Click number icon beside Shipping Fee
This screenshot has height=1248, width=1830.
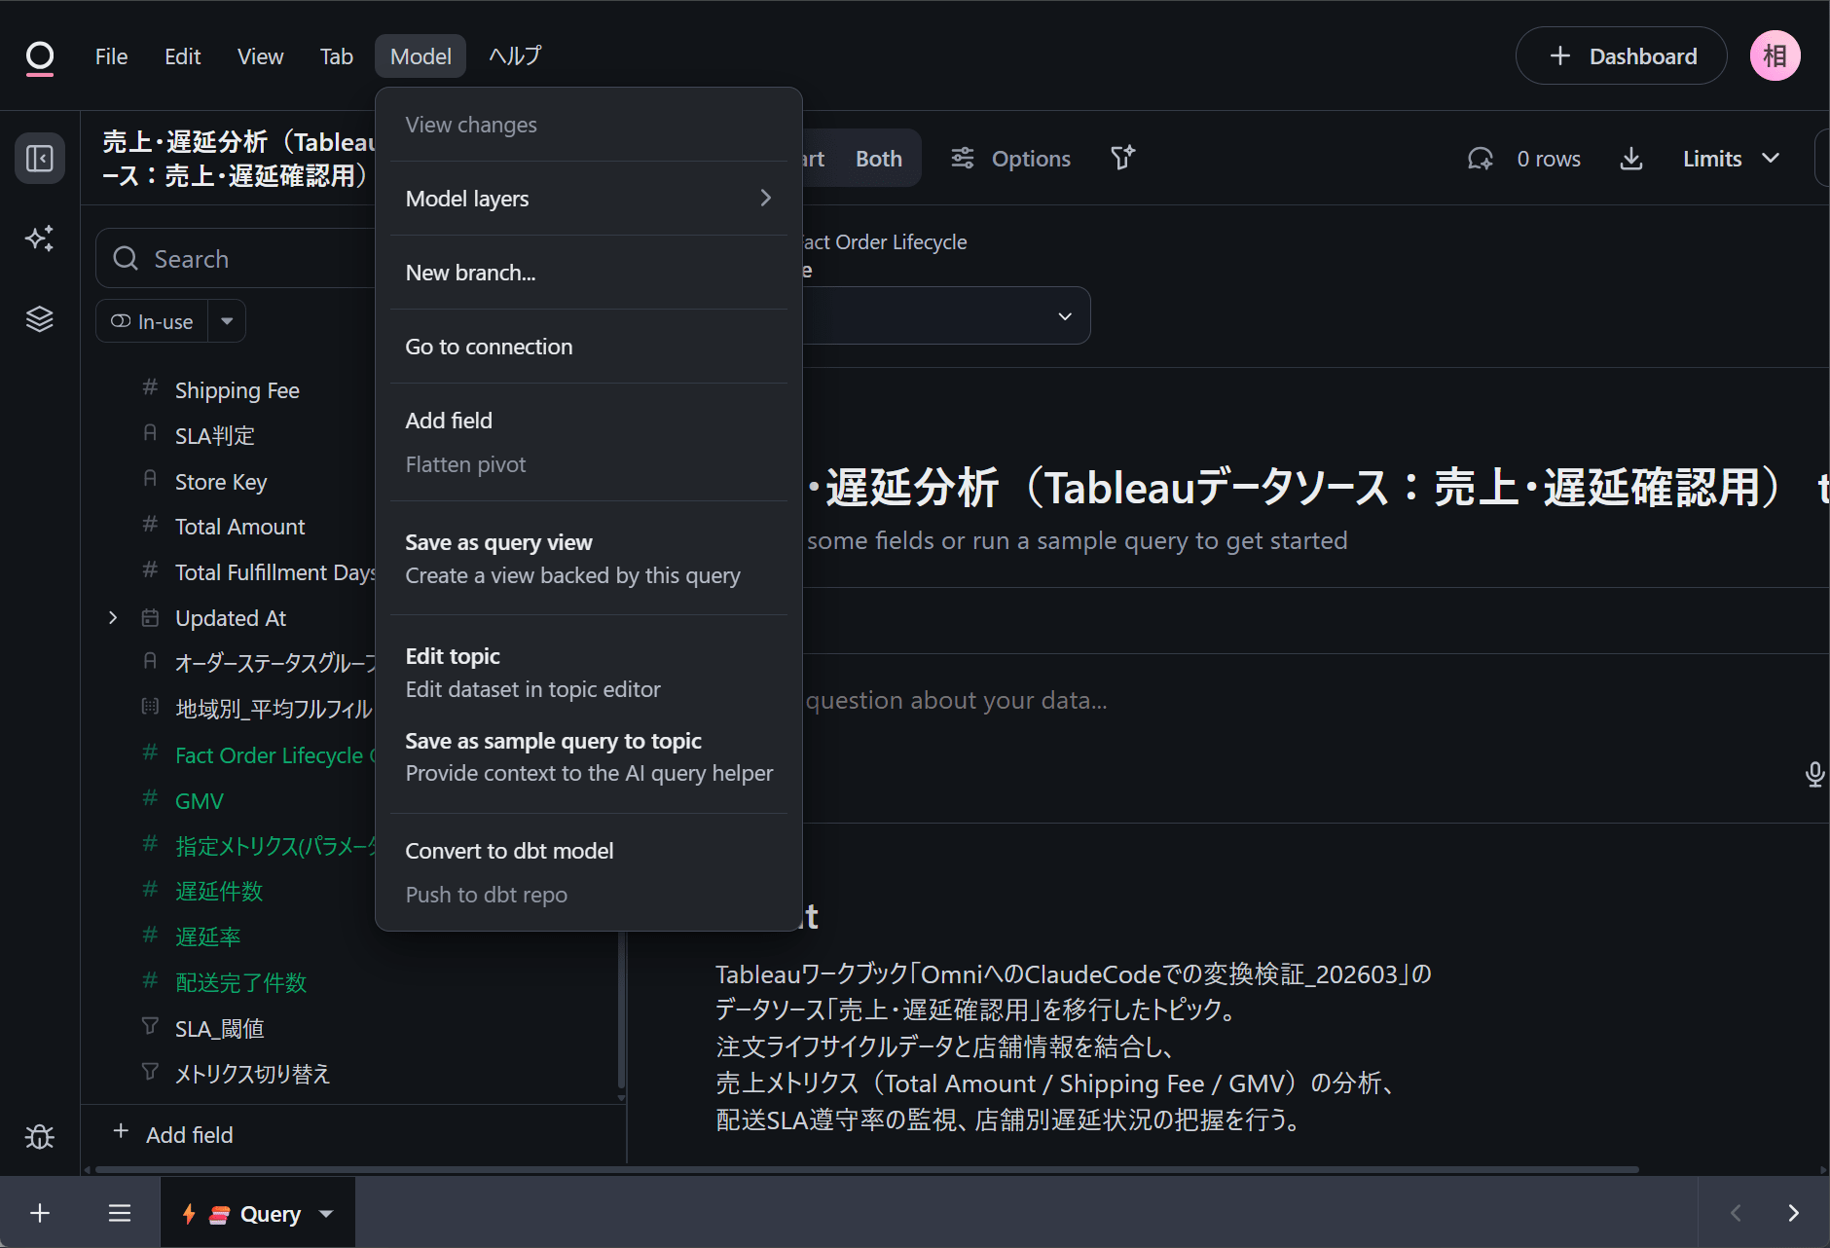click(x=150, y=388)
